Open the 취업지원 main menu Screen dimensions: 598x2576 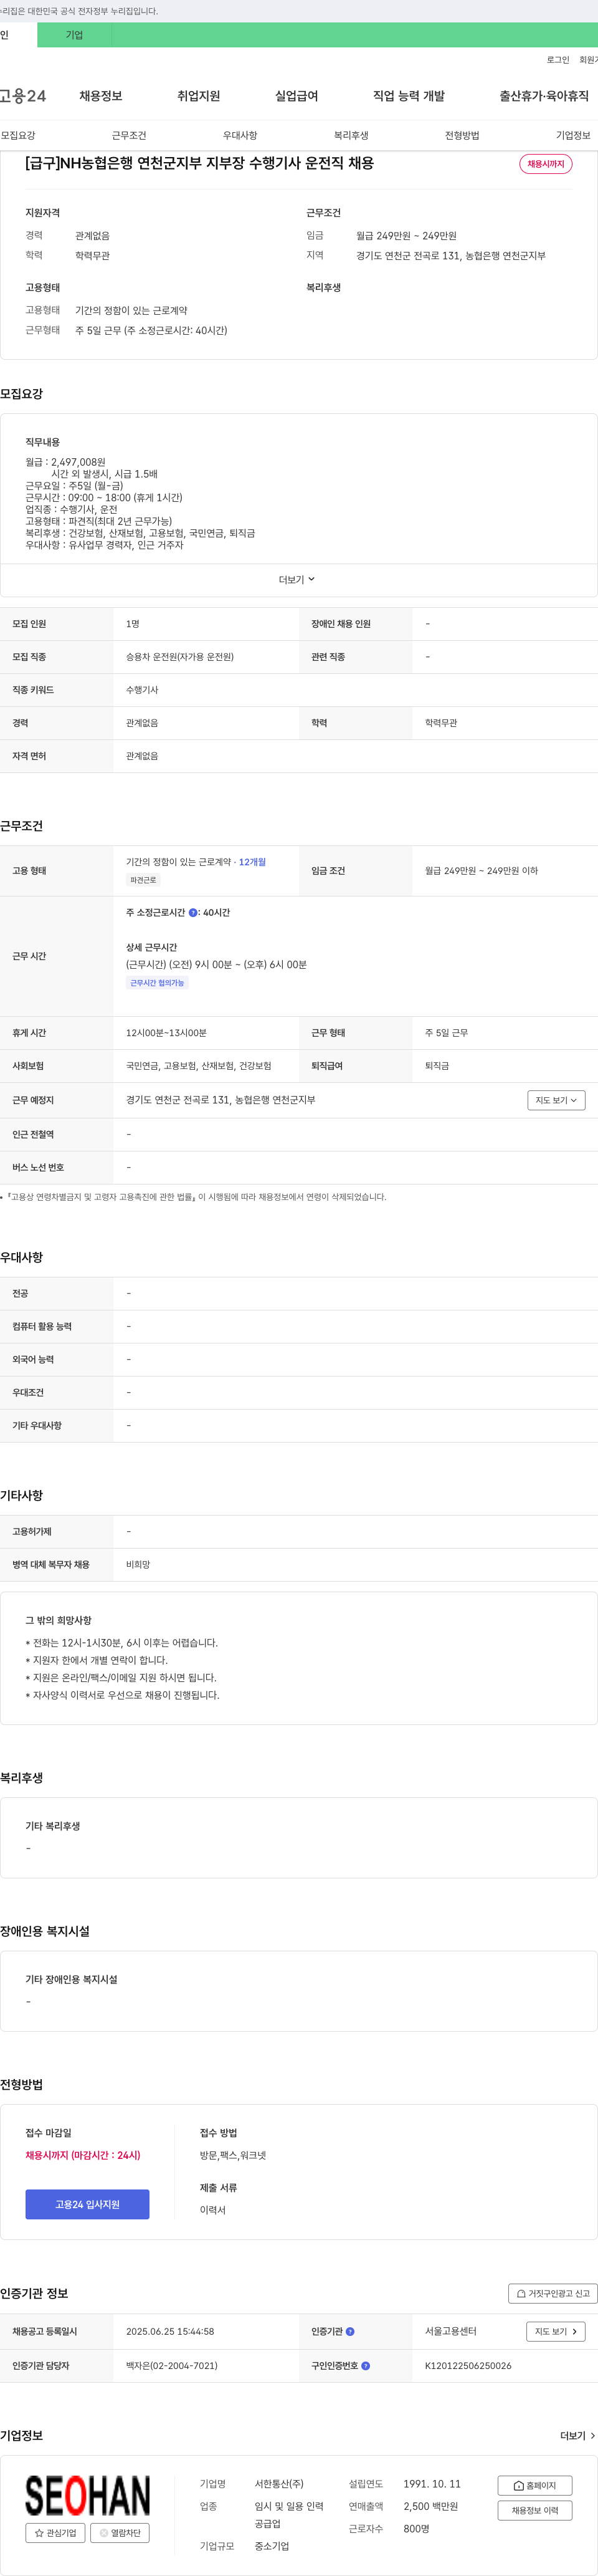[198, 96]
